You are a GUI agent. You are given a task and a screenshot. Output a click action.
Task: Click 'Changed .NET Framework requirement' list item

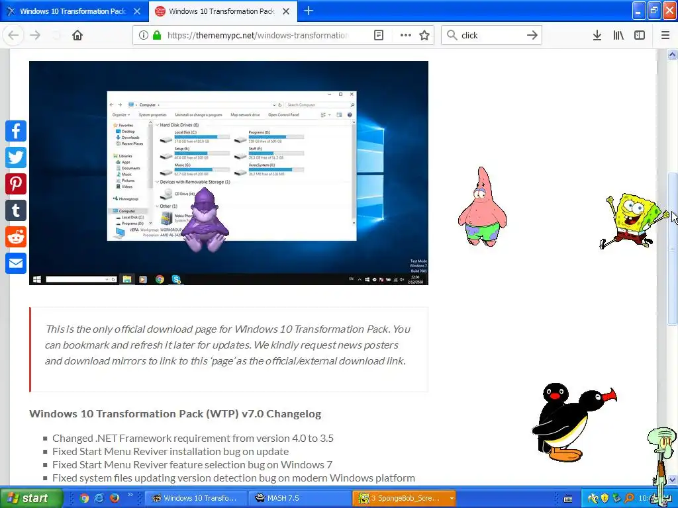pos(193,438)
